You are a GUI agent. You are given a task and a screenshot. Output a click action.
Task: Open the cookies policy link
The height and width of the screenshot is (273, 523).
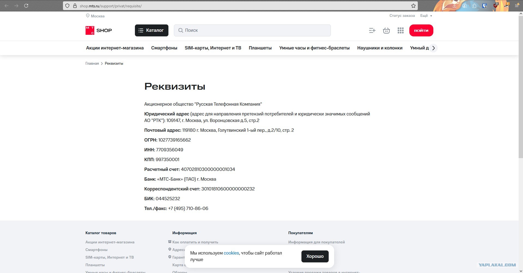pos(231,253)
